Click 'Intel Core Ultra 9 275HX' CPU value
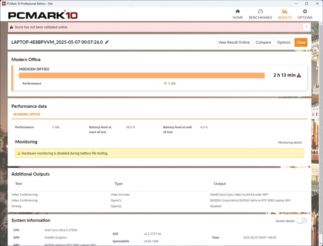The image size is (323, 246). 61,230
